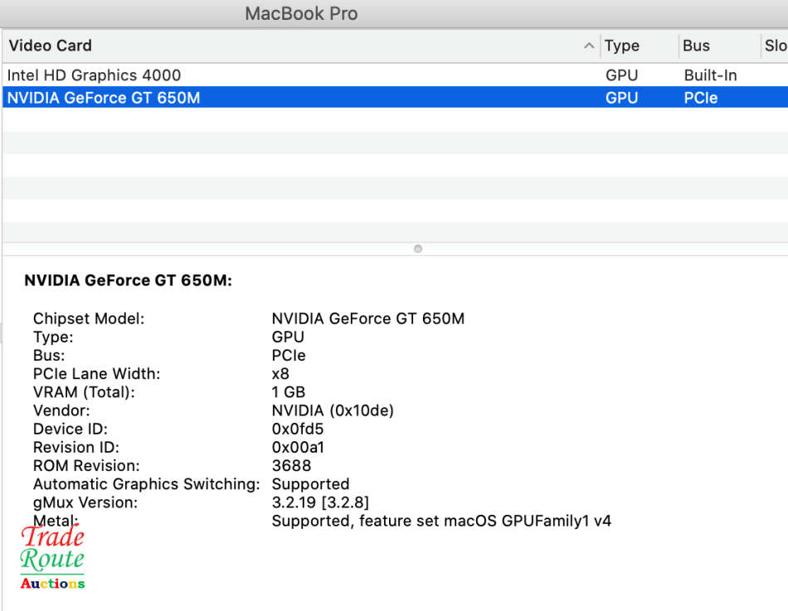
Task: Click the Metal feature set value
Action: tap(441, 521)
